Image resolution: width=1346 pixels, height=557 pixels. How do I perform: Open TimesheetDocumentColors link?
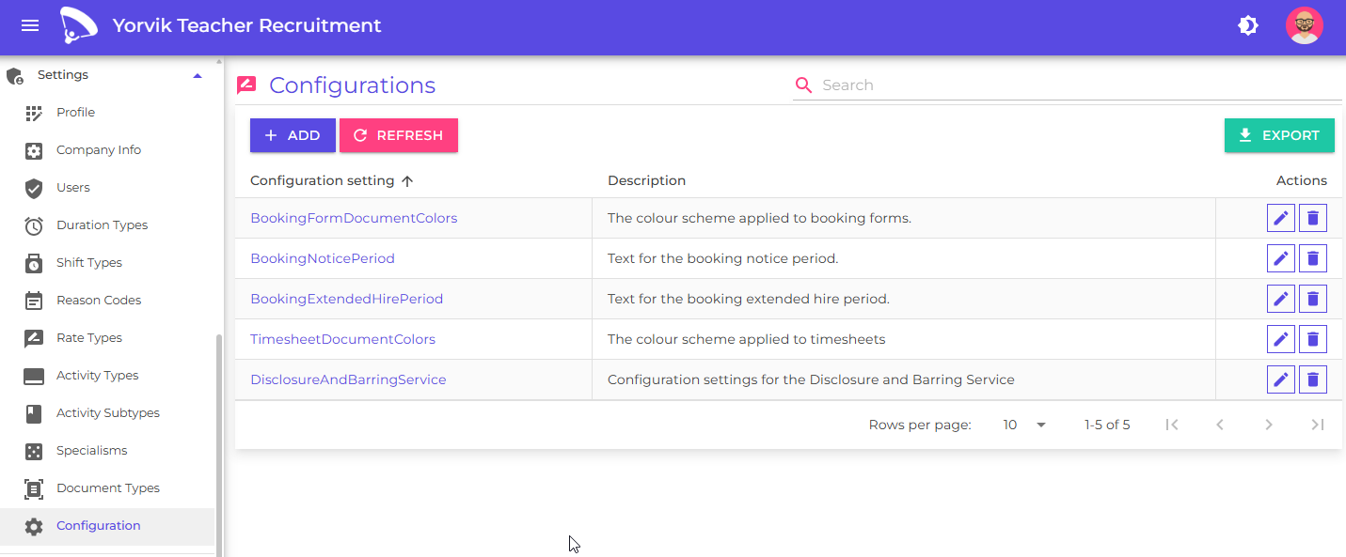[342, 339]
